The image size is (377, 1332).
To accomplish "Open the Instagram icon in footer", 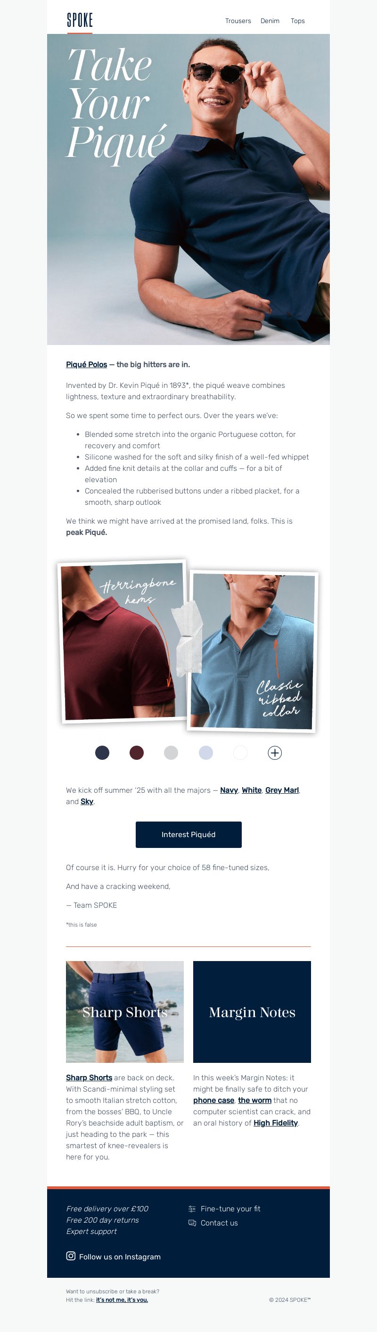I will click(71, 1256).
